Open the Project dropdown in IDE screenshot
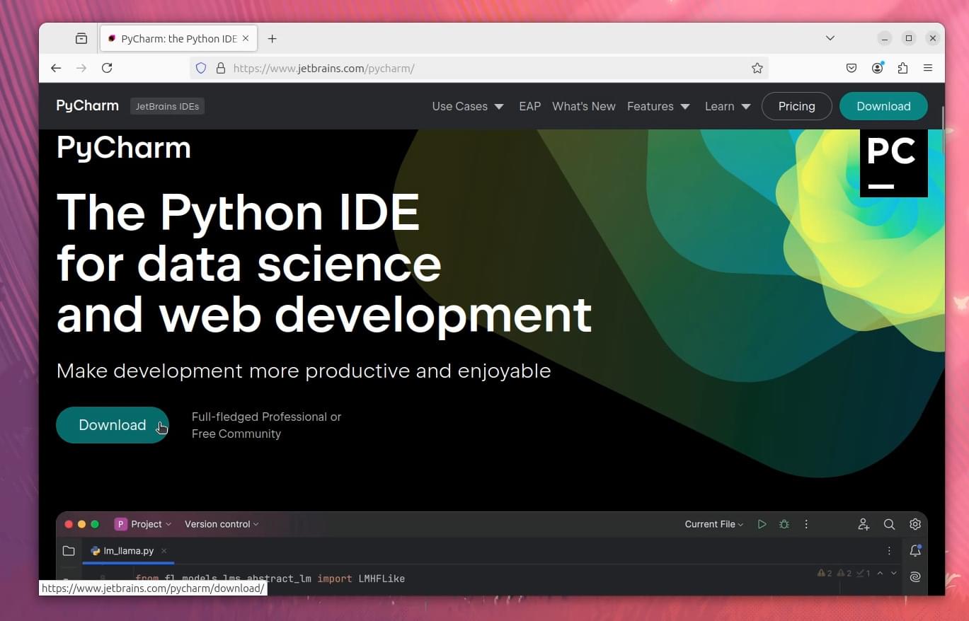Viewport: 969px width, 621px height. pyautogui.click(x=143, y=524)
